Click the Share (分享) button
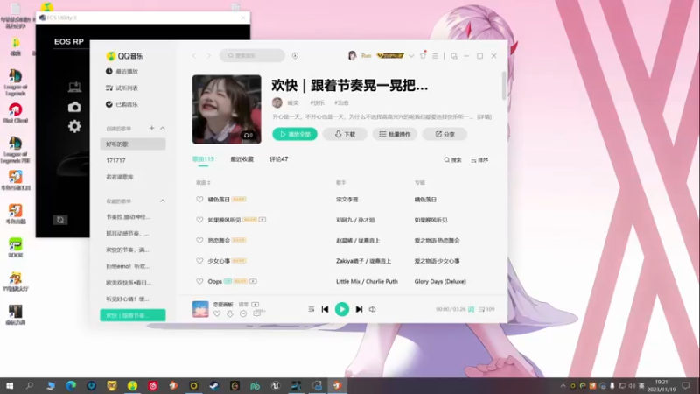 coord(444,134)
